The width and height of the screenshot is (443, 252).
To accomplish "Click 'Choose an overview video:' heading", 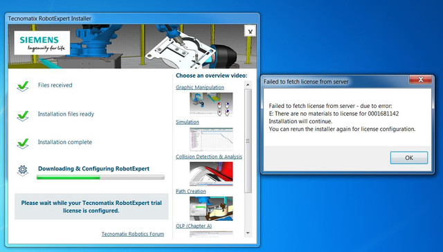I will click(211, 75).
